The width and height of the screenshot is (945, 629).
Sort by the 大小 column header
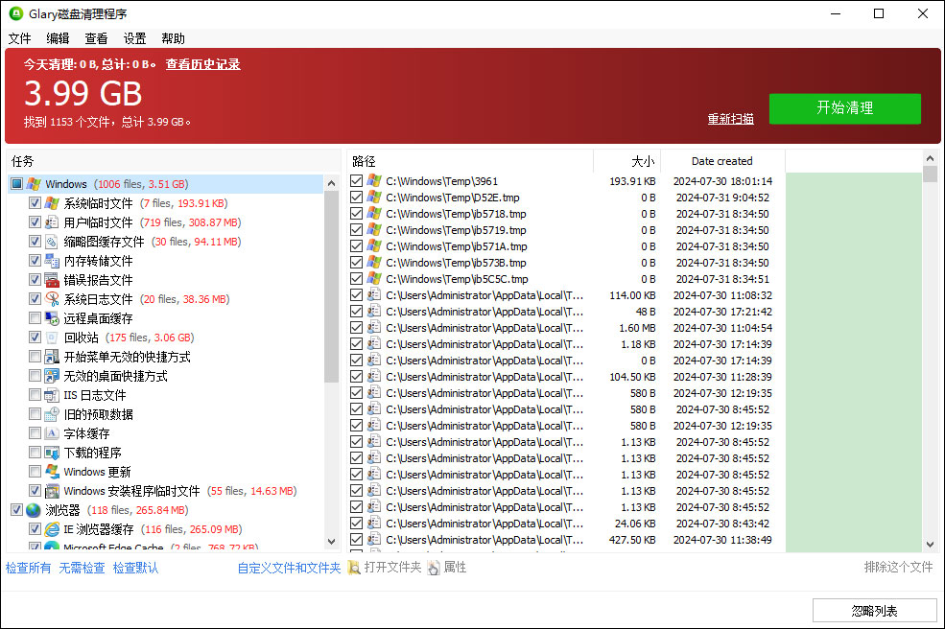pos(627,161)
